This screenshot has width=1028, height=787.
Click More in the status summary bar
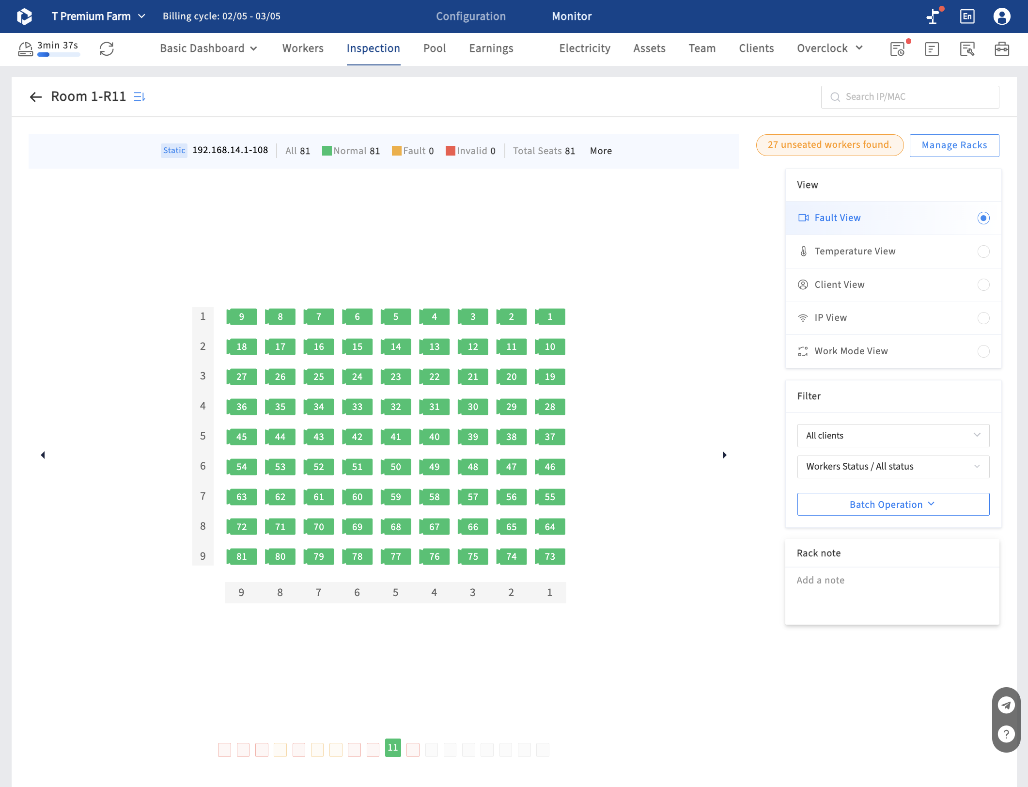pyautogui.click(x=601, y=151)
